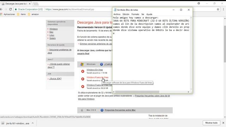Screen dimensions: 226x127
Task: Open a new Chrome tab
Action: tap(36, 4)
